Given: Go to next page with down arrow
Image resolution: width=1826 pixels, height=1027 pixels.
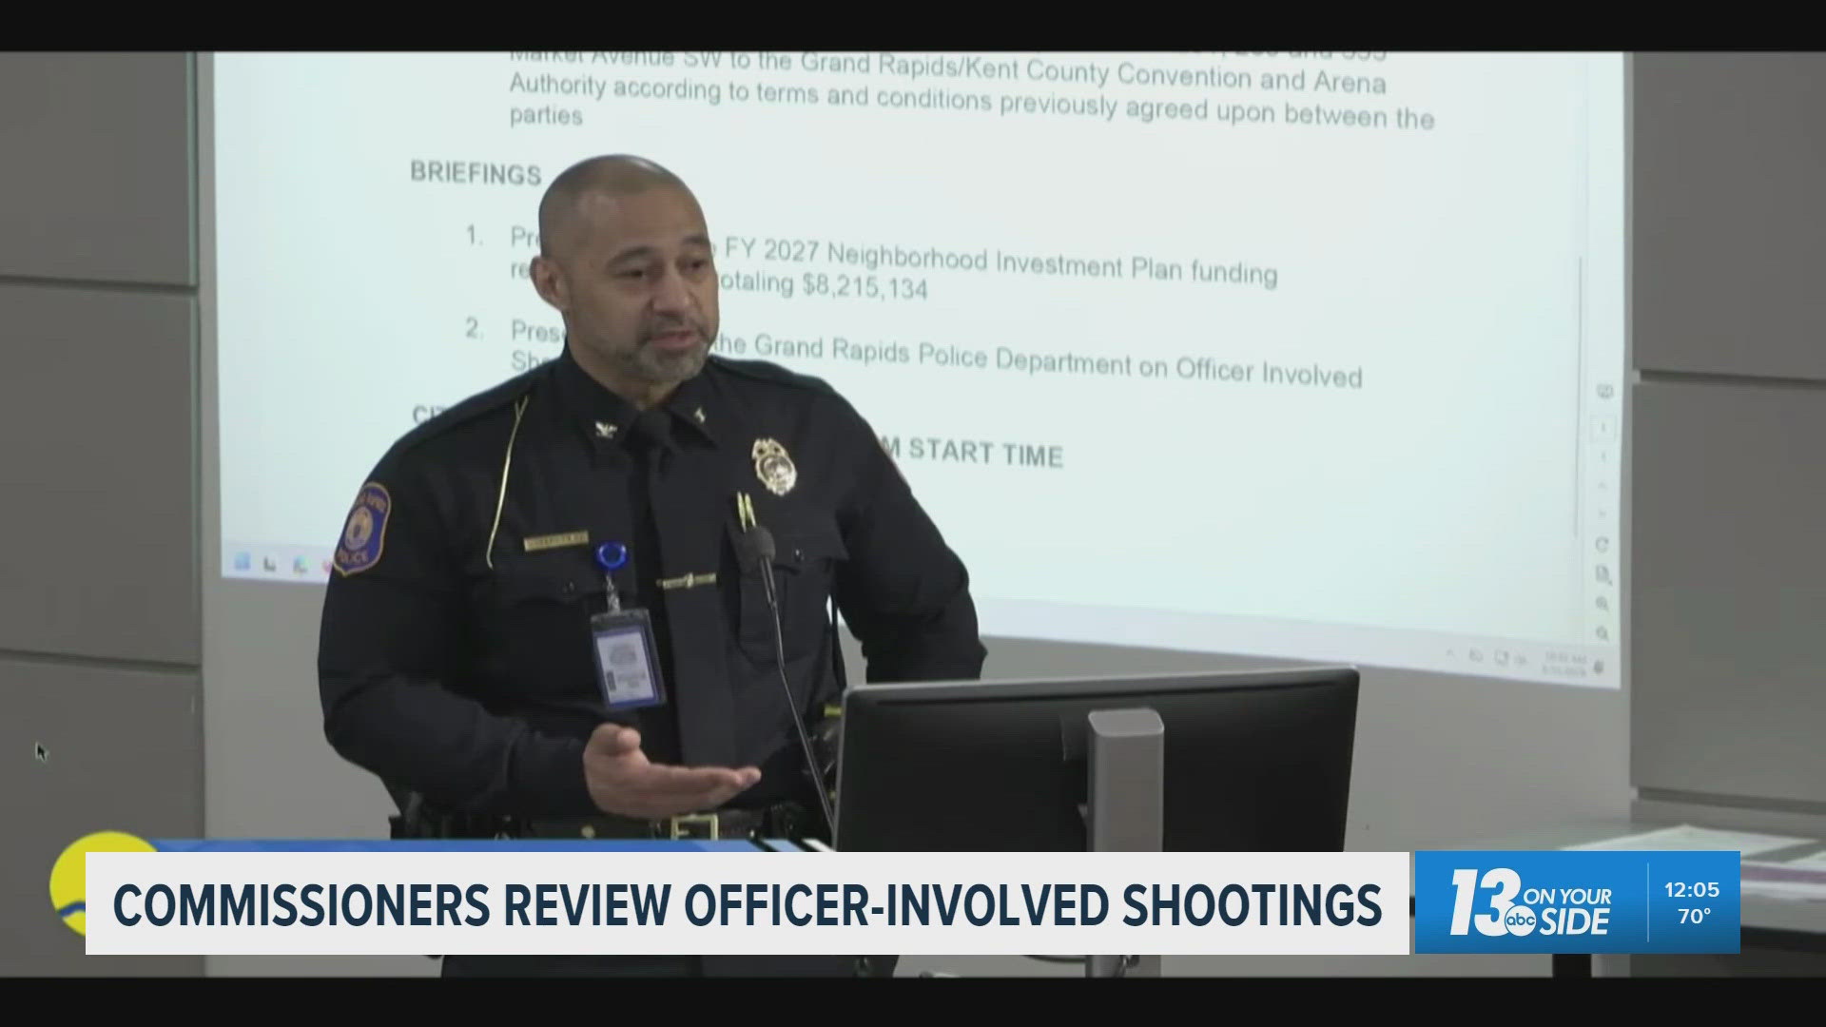Looking at the screenshot, I should 1603,513.
